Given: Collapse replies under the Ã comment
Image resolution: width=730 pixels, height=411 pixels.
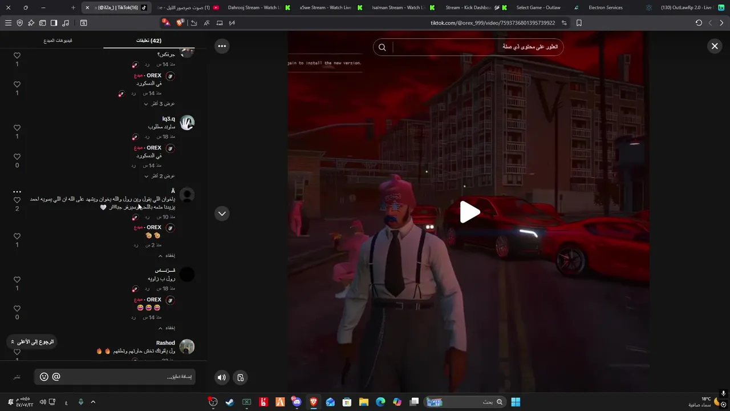Looking at the screenshot, I should pos(167,255).
